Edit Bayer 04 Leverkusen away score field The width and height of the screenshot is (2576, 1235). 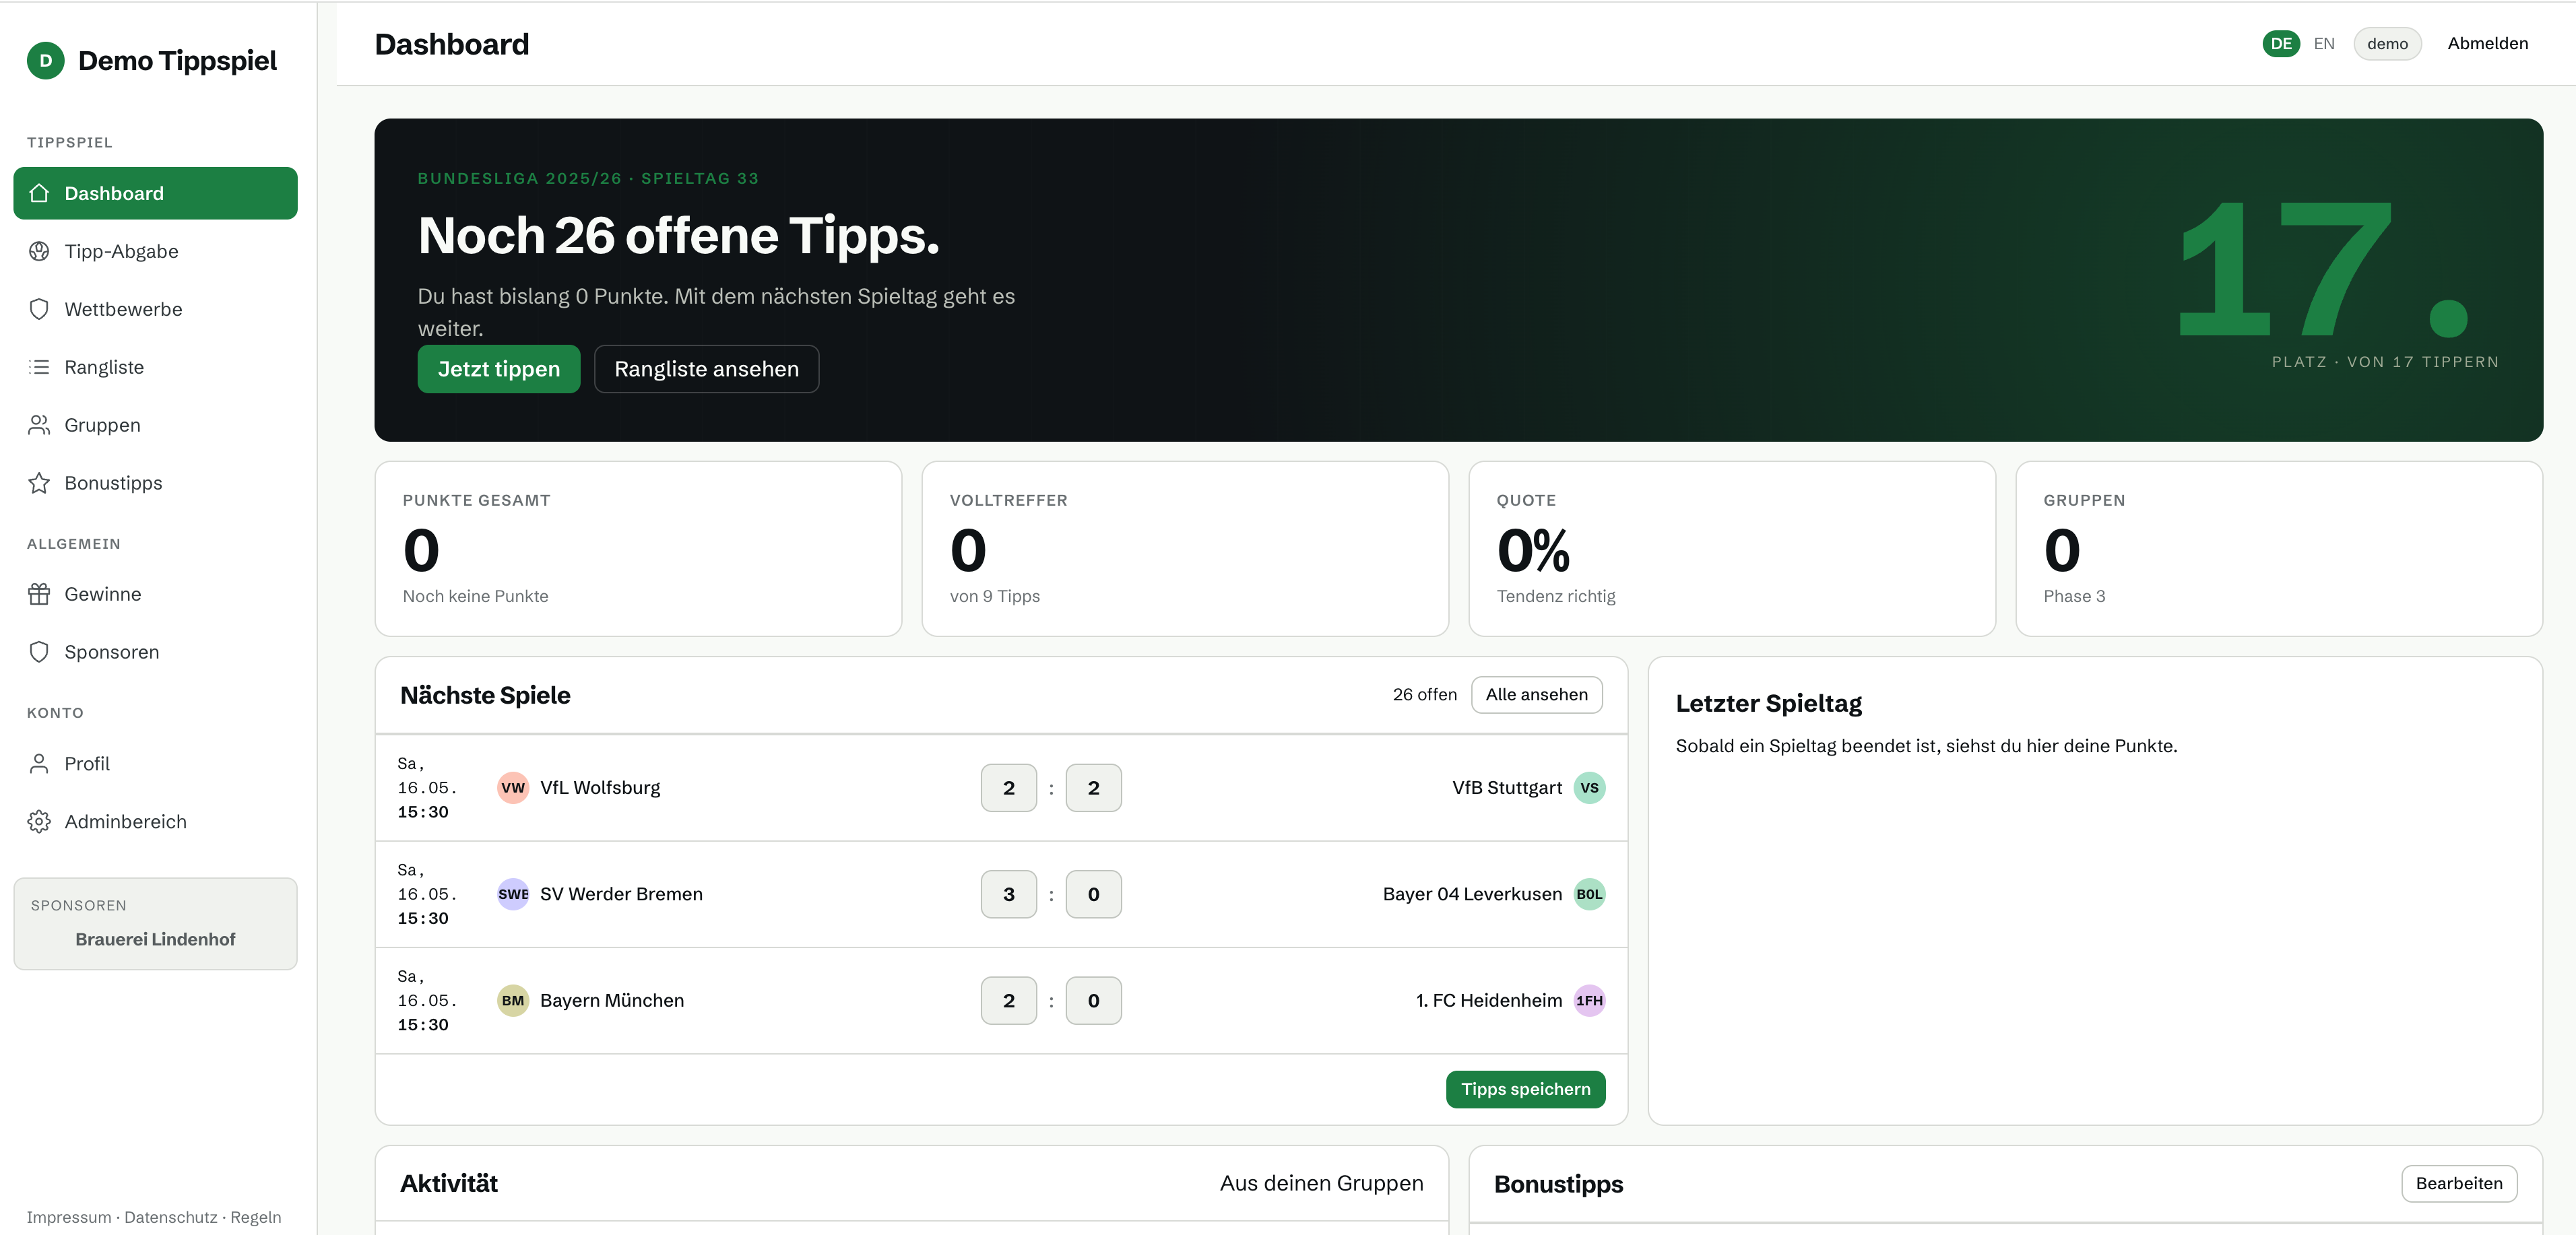[x=1093, y=894]
